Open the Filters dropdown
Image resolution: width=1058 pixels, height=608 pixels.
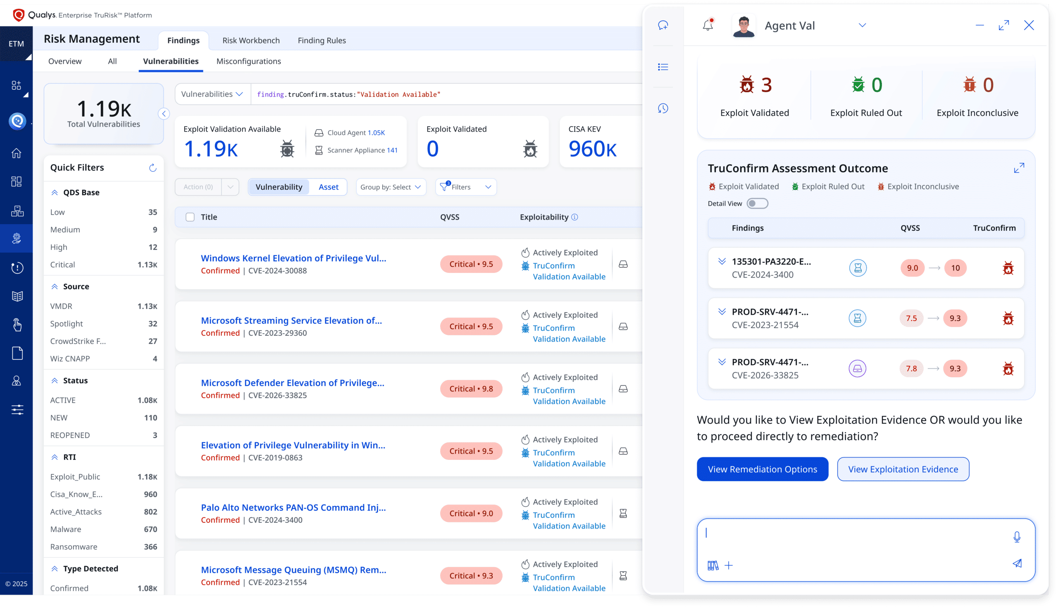tap(466, 187)
